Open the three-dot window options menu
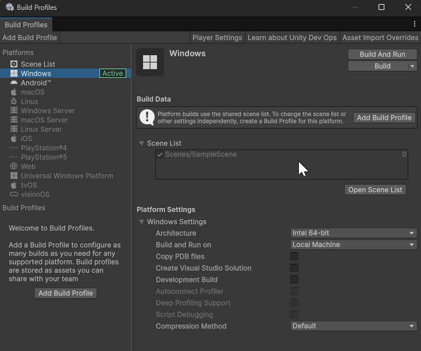421x351 pixels. pyautogui.click(x=414, y=24)
